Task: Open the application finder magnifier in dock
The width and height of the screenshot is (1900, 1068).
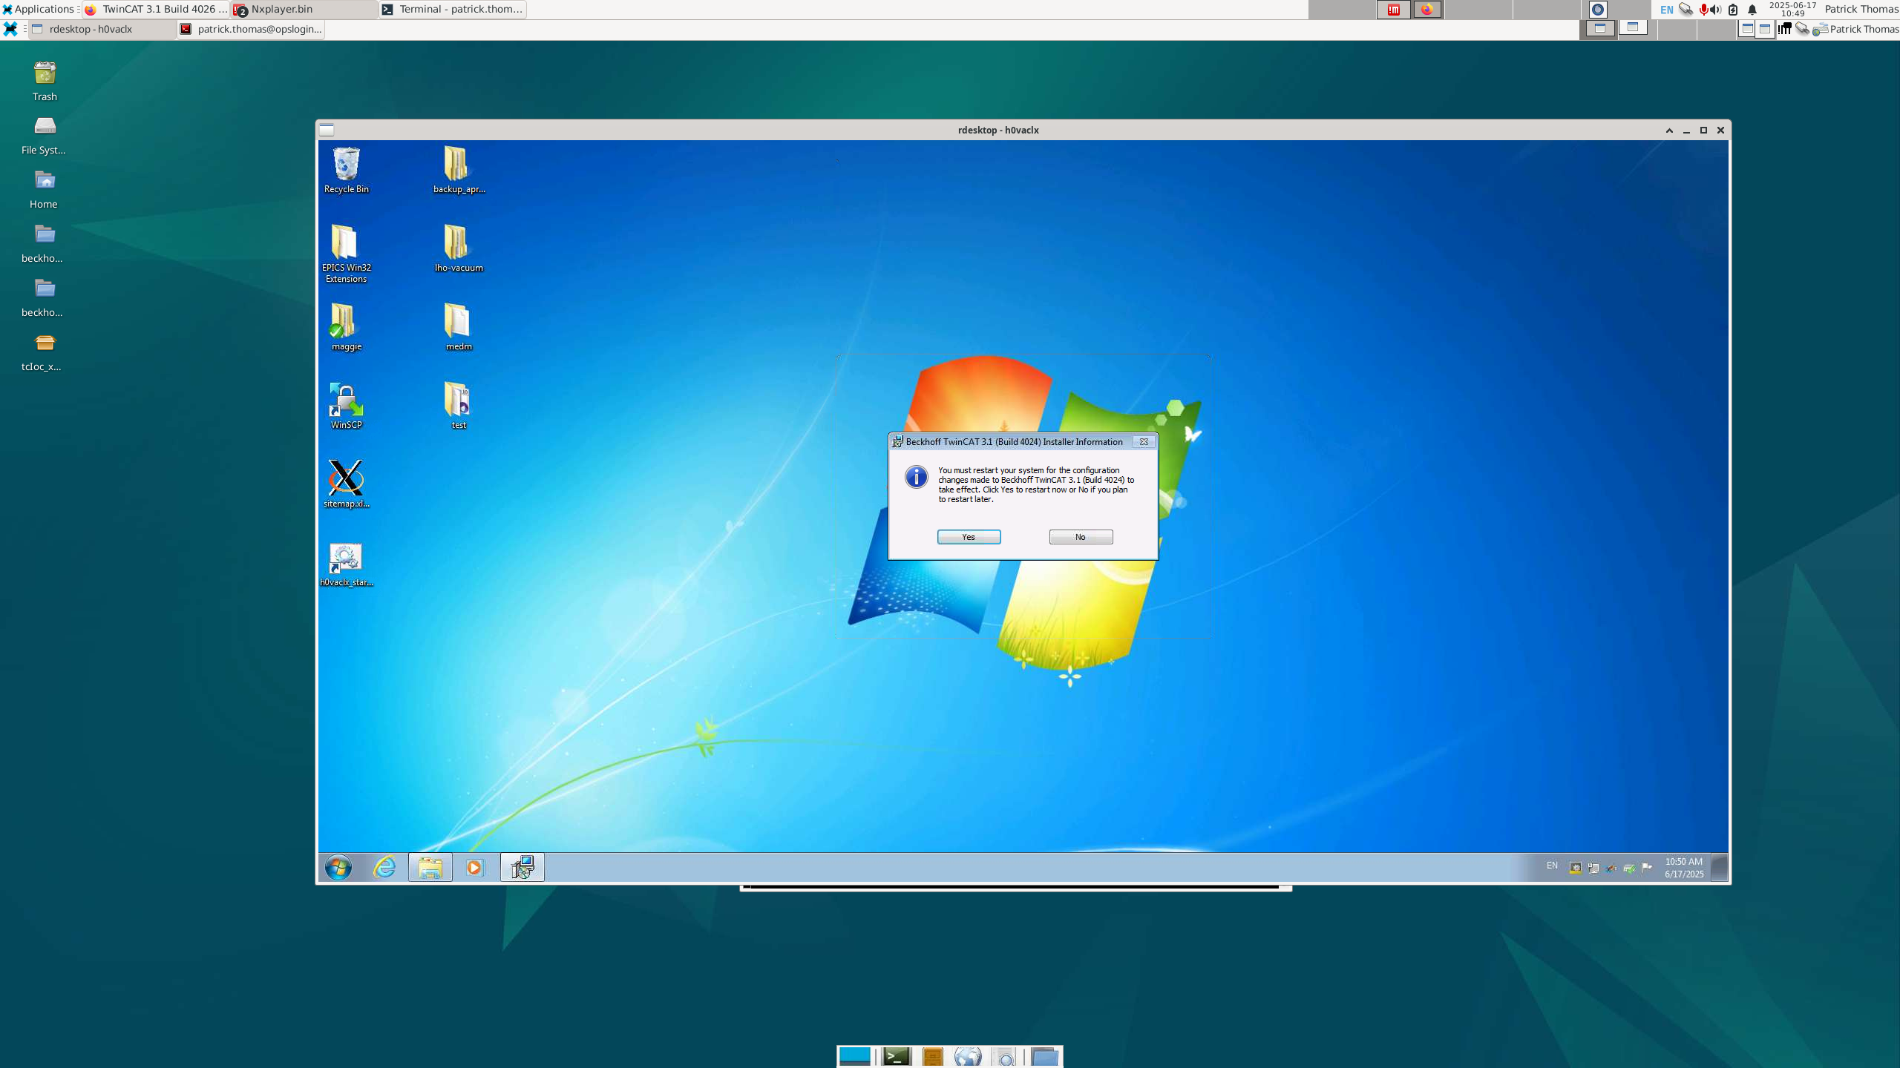Action: point(1005,1056)
